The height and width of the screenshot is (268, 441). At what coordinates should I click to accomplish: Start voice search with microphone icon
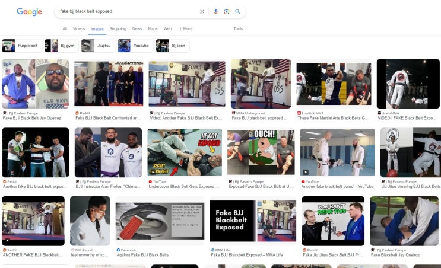(215, 11)
